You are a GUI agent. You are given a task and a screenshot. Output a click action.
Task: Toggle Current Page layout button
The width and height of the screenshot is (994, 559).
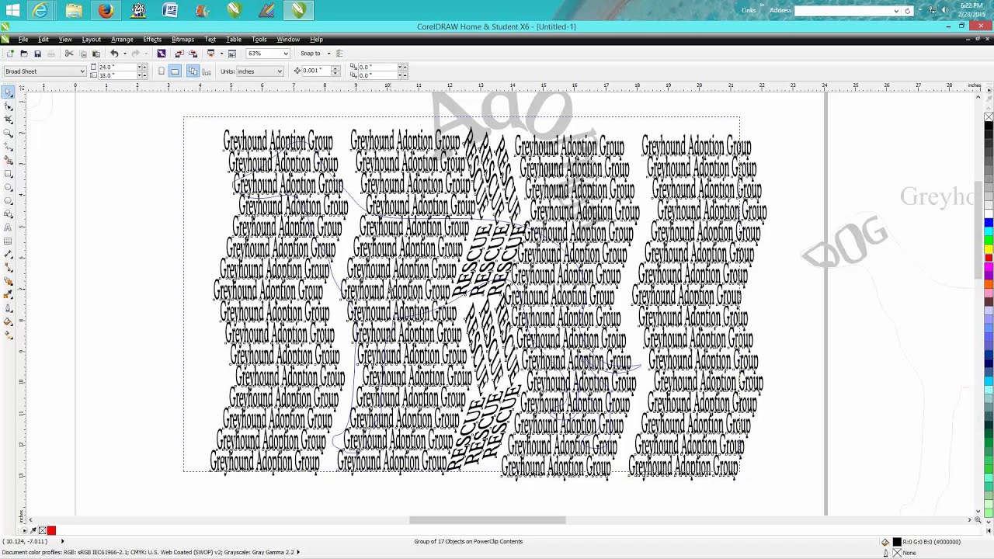[207, 71]
